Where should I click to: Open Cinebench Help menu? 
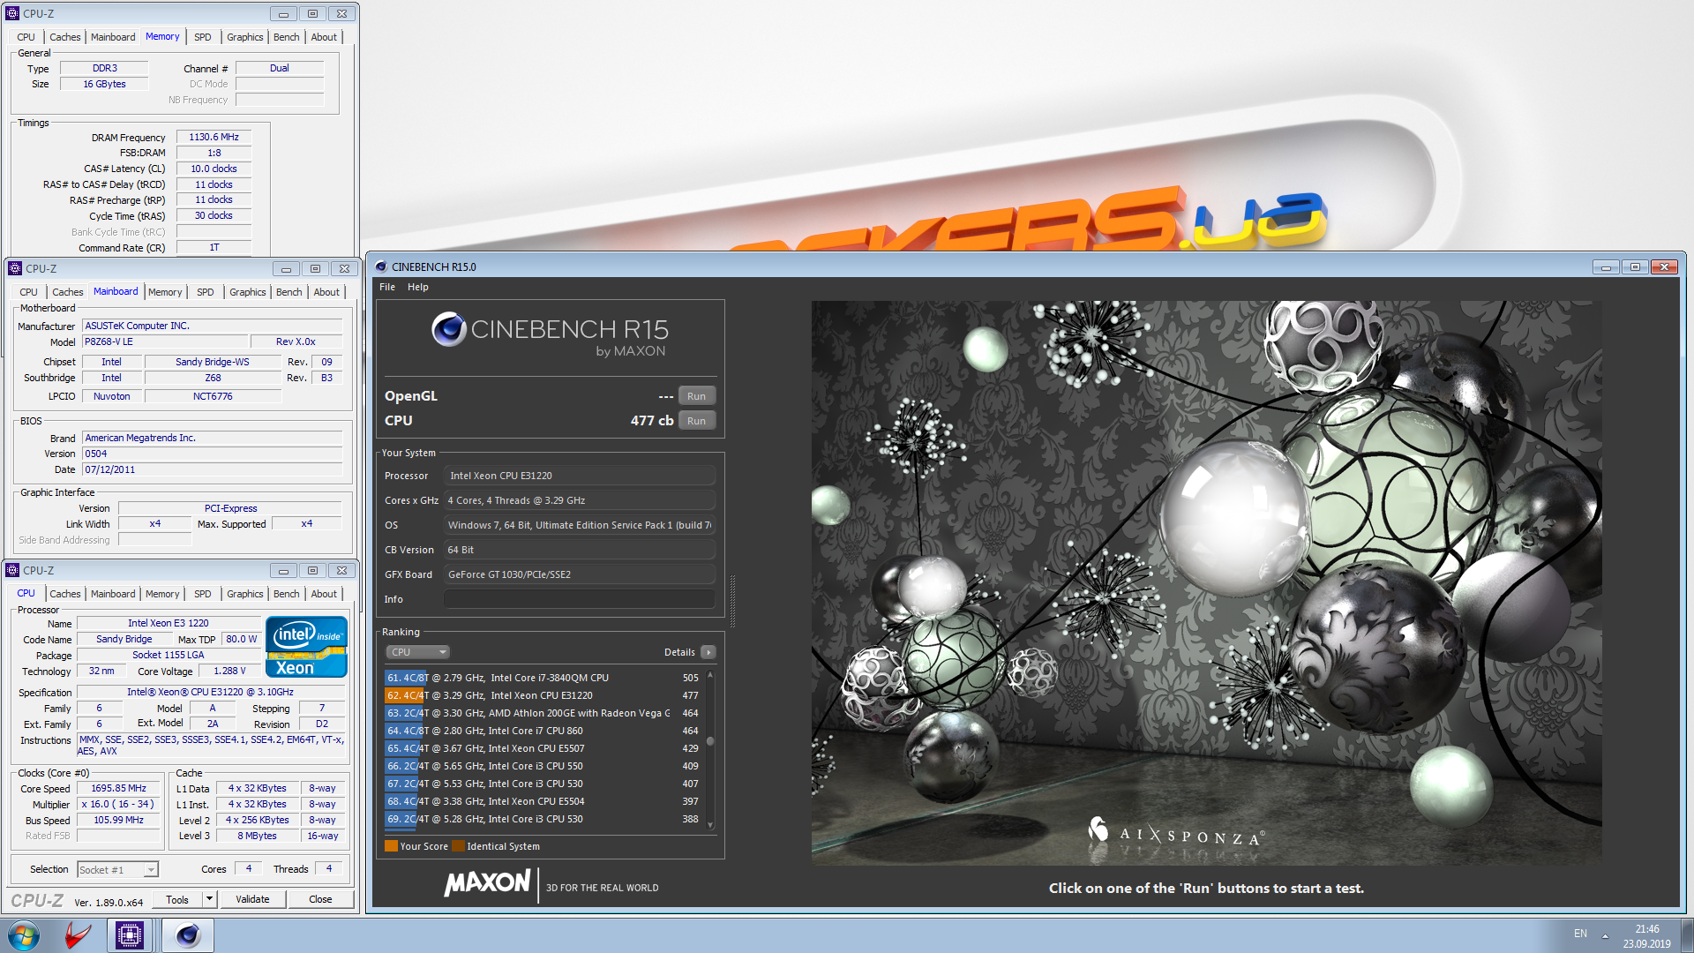pyautogui.click(x=418, y=287)
